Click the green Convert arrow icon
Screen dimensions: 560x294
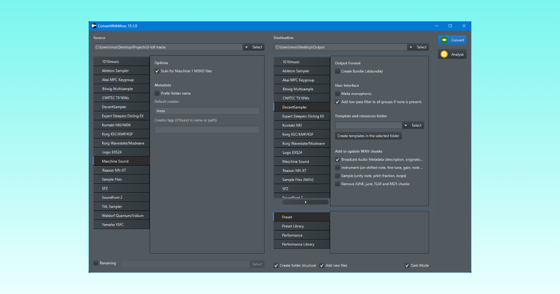tap(444, 40)
